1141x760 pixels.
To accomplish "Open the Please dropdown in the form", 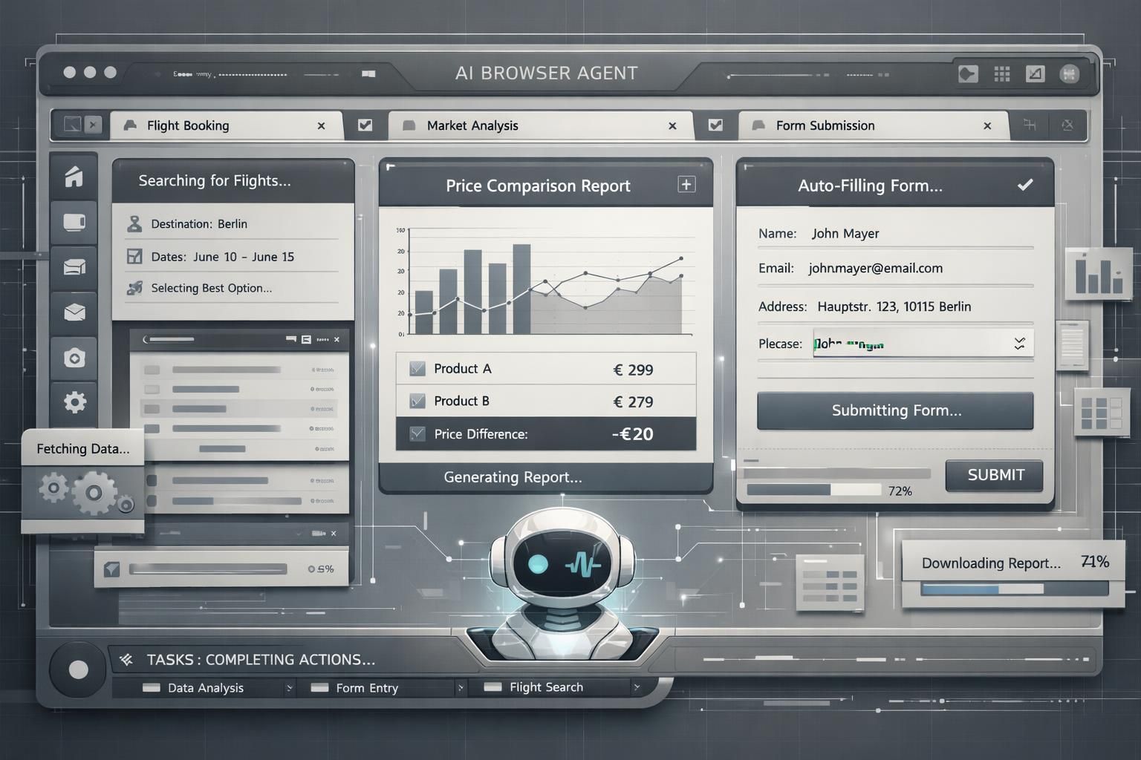I will pos(1019,343).
